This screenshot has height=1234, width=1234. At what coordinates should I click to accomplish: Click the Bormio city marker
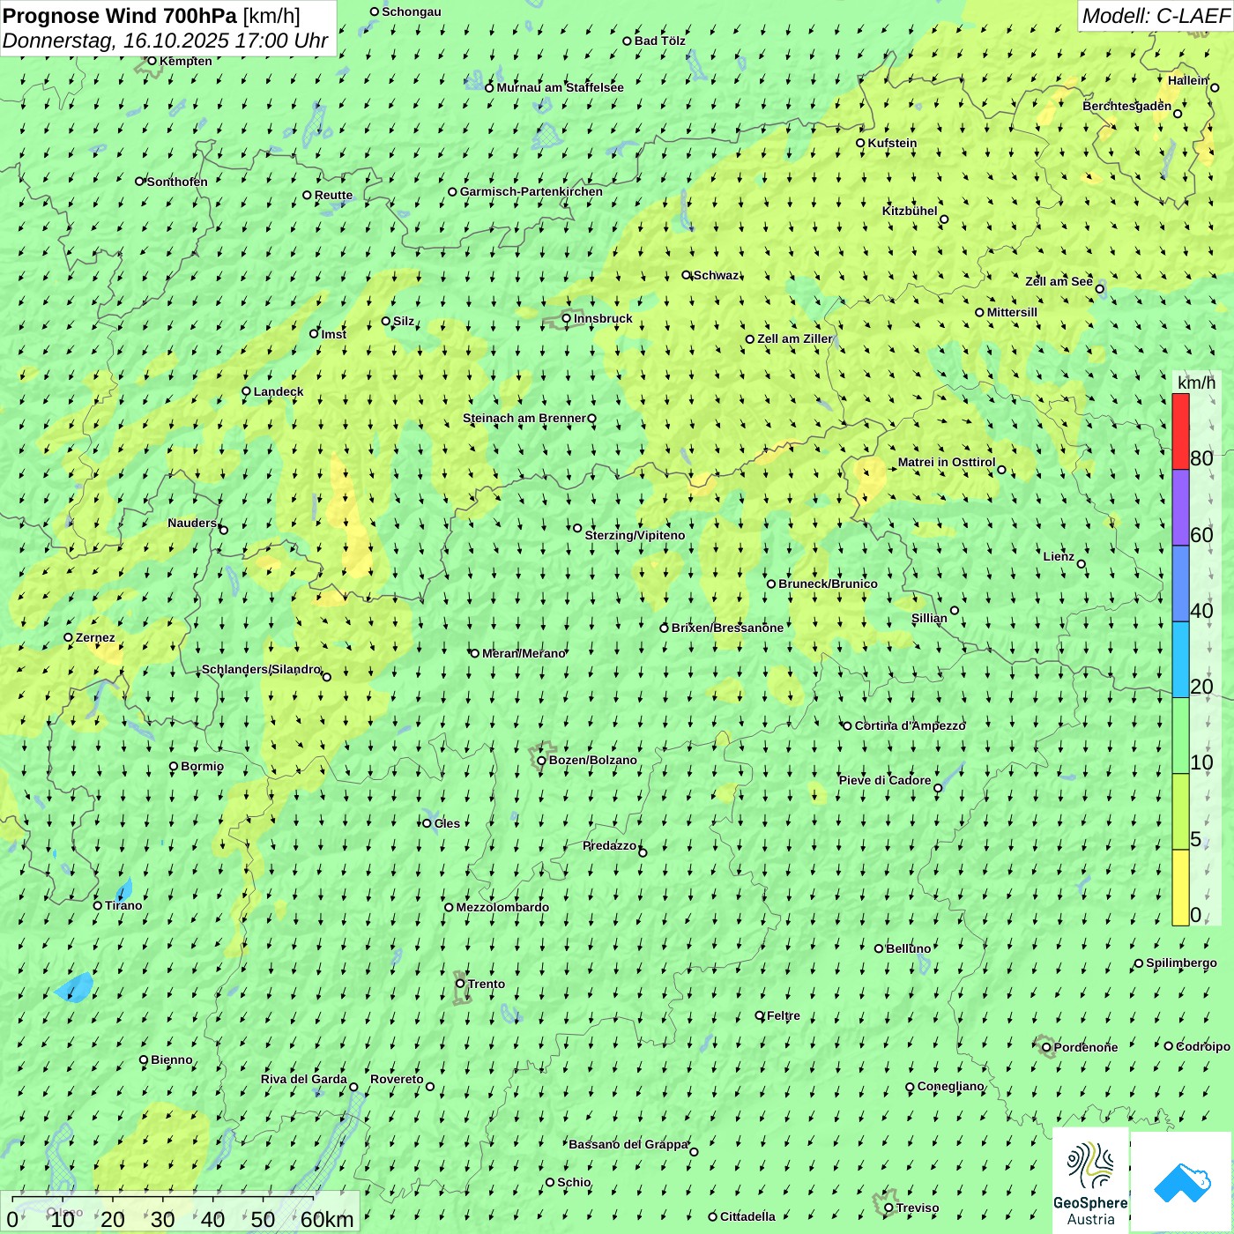pos(174,767)
